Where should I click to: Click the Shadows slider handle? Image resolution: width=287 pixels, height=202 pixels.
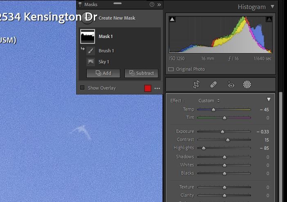pos(224,157)
